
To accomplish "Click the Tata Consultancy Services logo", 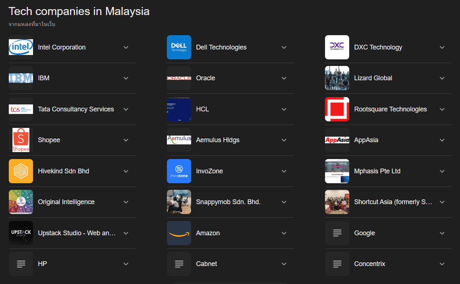I will pos(21,109).
